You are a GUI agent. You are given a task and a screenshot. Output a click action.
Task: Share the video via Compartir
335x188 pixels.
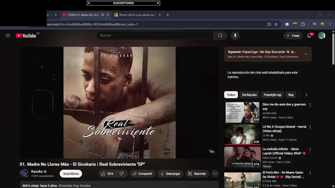pyautogui.click(x=142, y=174)
